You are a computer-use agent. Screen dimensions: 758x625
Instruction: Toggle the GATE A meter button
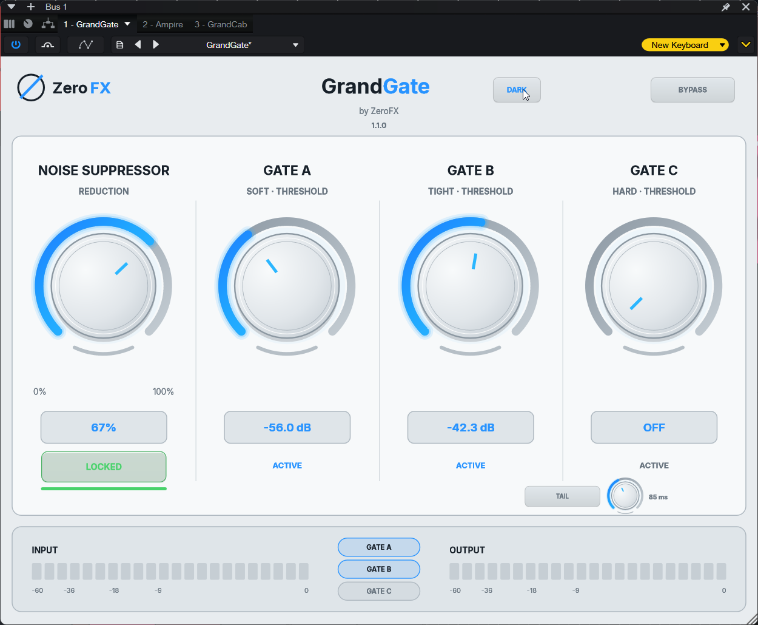point(379,547)
